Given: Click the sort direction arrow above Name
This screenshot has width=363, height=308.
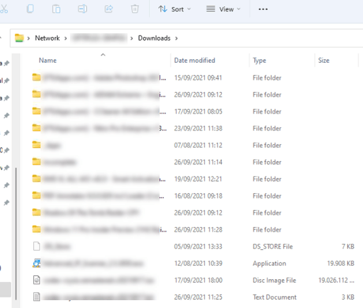Looking at the screenshot, I should pos(103,55).
